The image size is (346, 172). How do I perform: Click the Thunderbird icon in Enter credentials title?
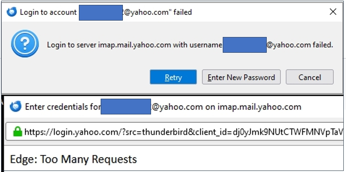pyautogui.click(x=15, y=107)
